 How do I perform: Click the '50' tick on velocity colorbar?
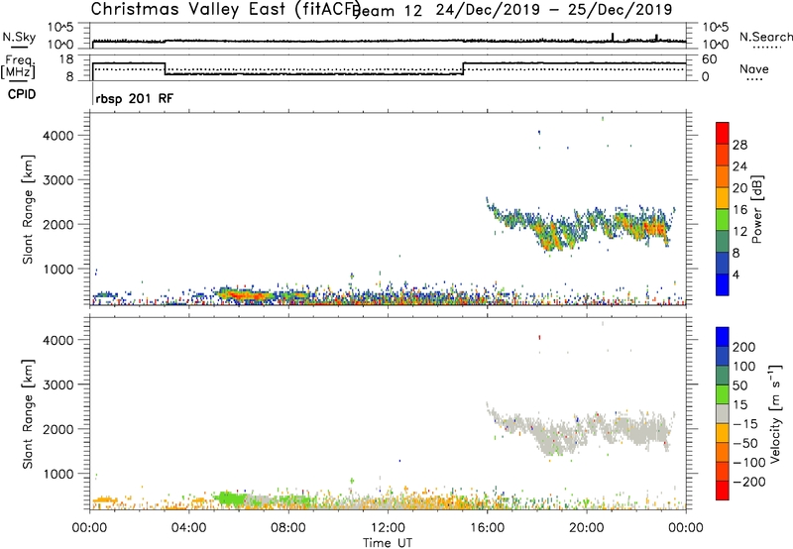[x=739, y=385]
